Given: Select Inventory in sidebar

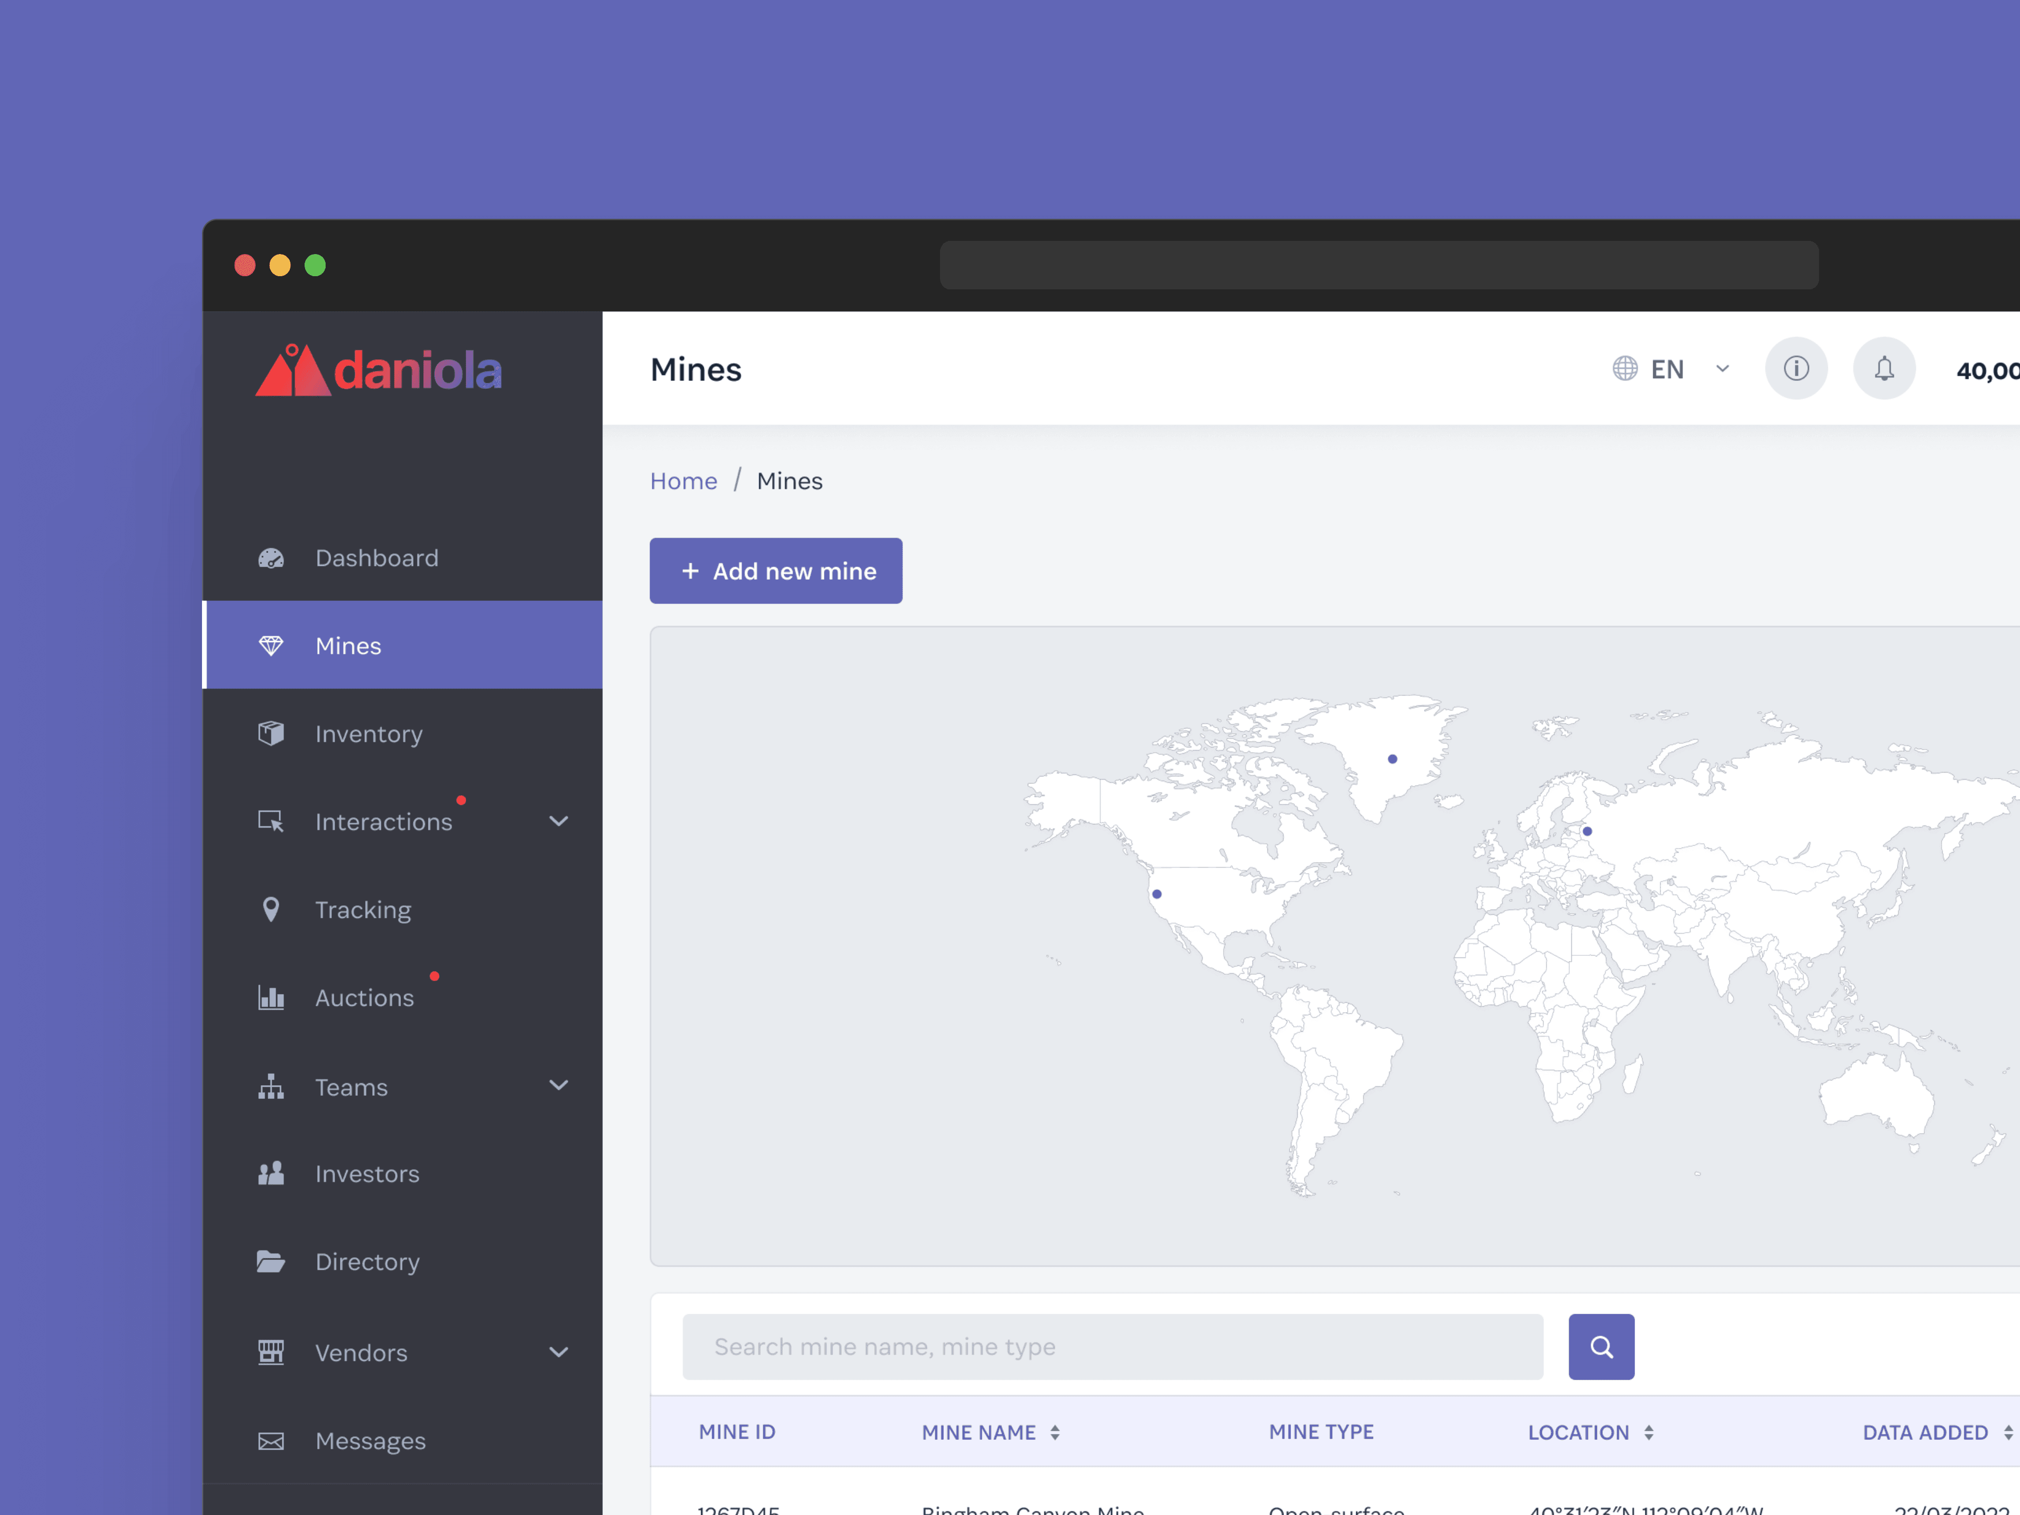Looking at the screenshot, I should coord(403,733).
